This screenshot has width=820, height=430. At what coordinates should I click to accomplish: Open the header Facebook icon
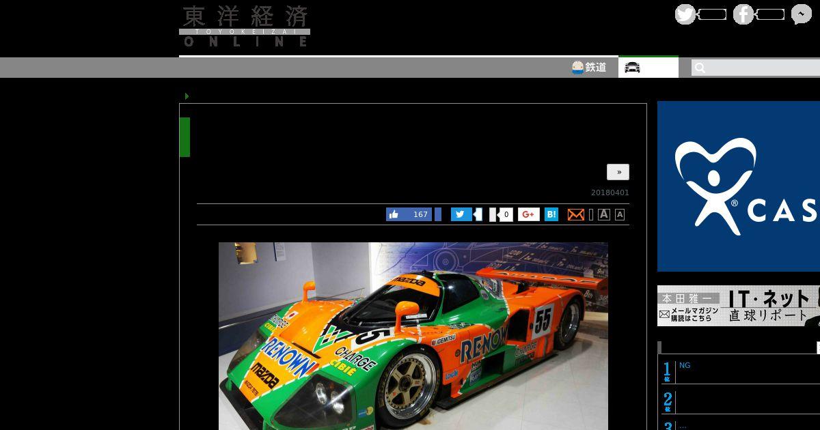coord(743,14)
